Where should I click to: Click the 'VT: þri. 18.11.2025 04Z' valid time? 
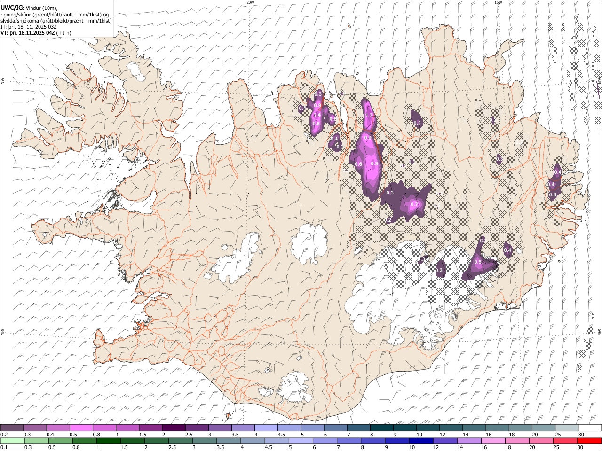click(28, 33)
